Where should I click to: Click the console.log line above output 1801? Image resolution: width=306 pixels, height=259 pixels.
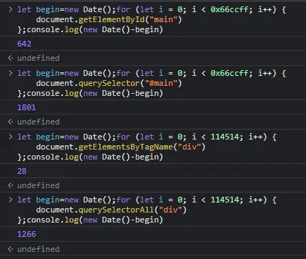[90, 94]
